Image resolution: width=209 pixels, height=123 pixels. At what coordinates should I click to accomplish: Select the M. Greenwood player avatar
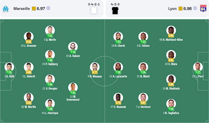click(73, 87)
